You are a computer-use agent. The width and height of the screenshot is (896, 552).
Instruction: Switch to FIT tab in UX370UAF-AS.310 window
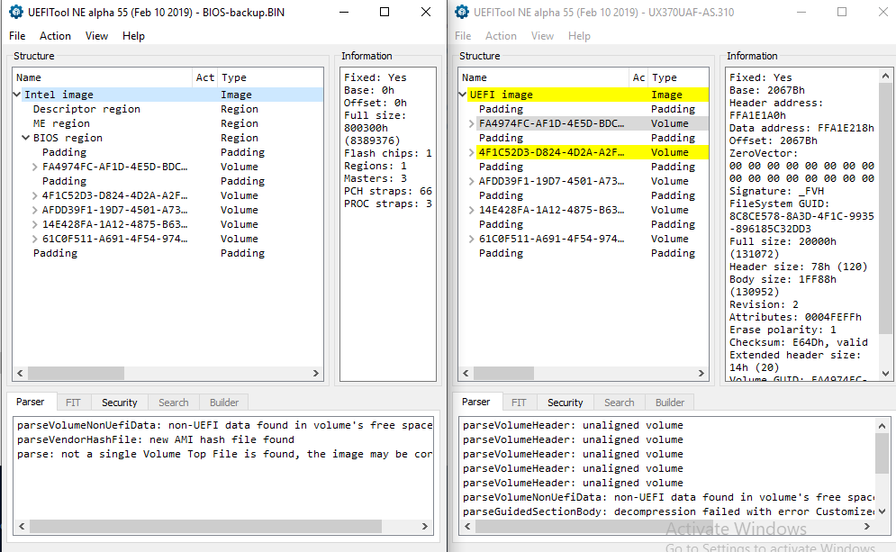pos(519,403)
